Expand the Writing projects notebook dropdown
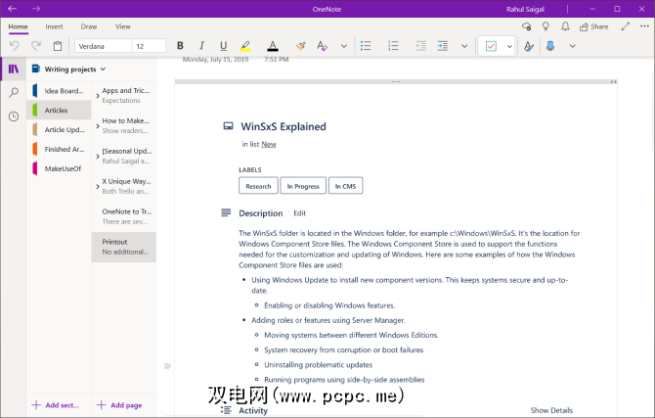This screenshot has height=418, width=655. 103,70
